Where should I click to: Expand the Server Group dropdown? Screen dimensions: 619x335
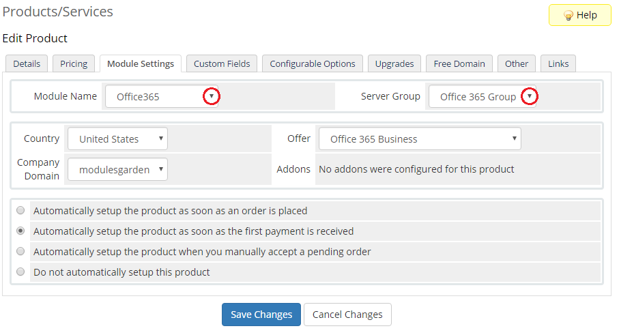tap(483, 96)
